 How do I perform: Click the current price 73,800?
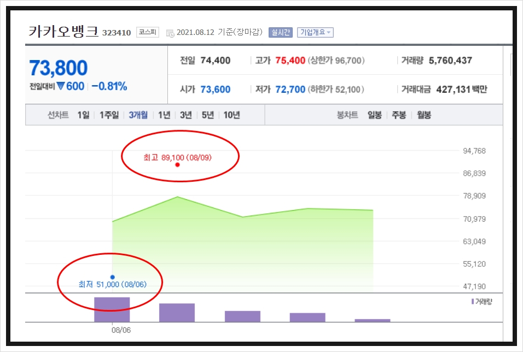point(59,68)
